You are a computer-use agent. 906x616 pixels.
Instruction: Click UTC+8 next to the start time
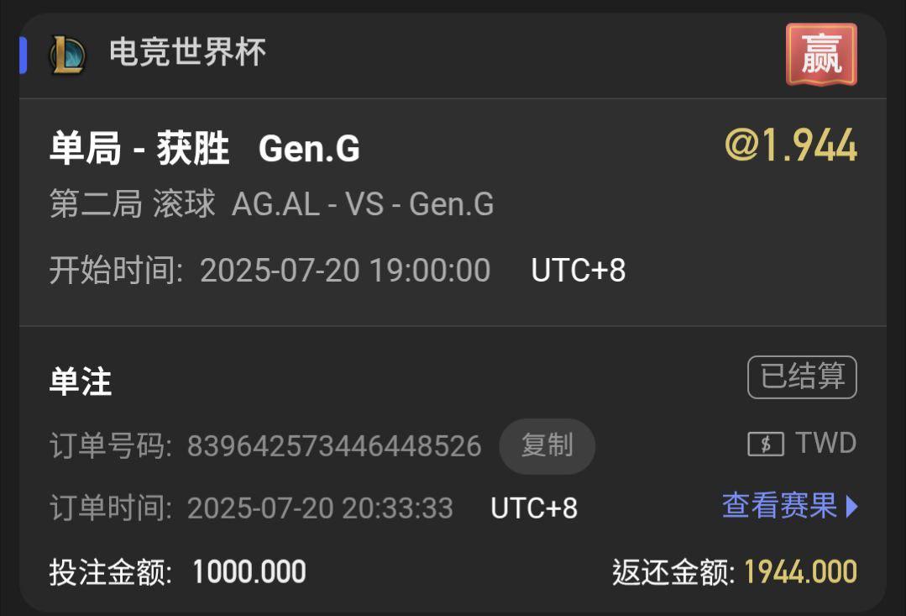tap(579, 270)
